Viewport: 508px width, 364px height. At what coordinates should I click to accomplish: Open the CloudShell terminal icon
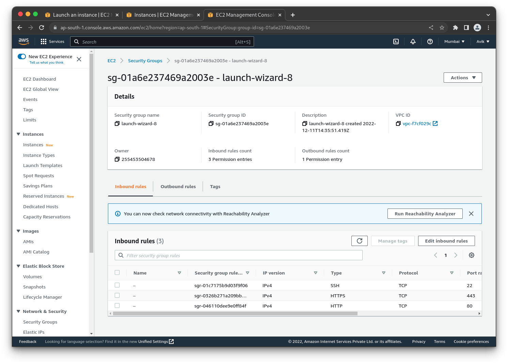click(396, 41)
